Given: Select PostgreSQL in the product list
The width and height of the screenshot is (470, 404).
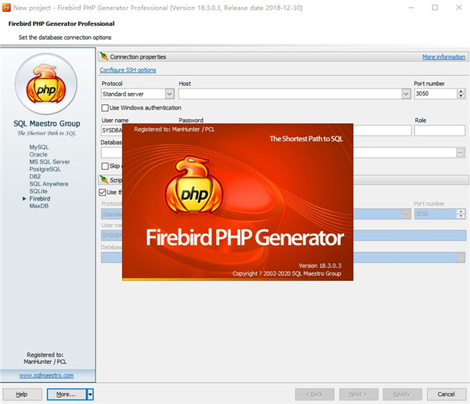Looking at the screenshot, I should coord(45,169).
